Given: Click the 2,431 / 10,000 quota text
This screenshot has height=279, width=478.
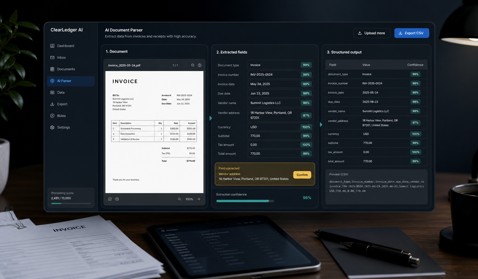Looking at the screenshot, I should click(61, 198).
